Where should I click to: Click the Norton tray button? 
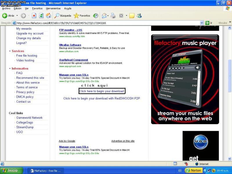tap(194, 171)
